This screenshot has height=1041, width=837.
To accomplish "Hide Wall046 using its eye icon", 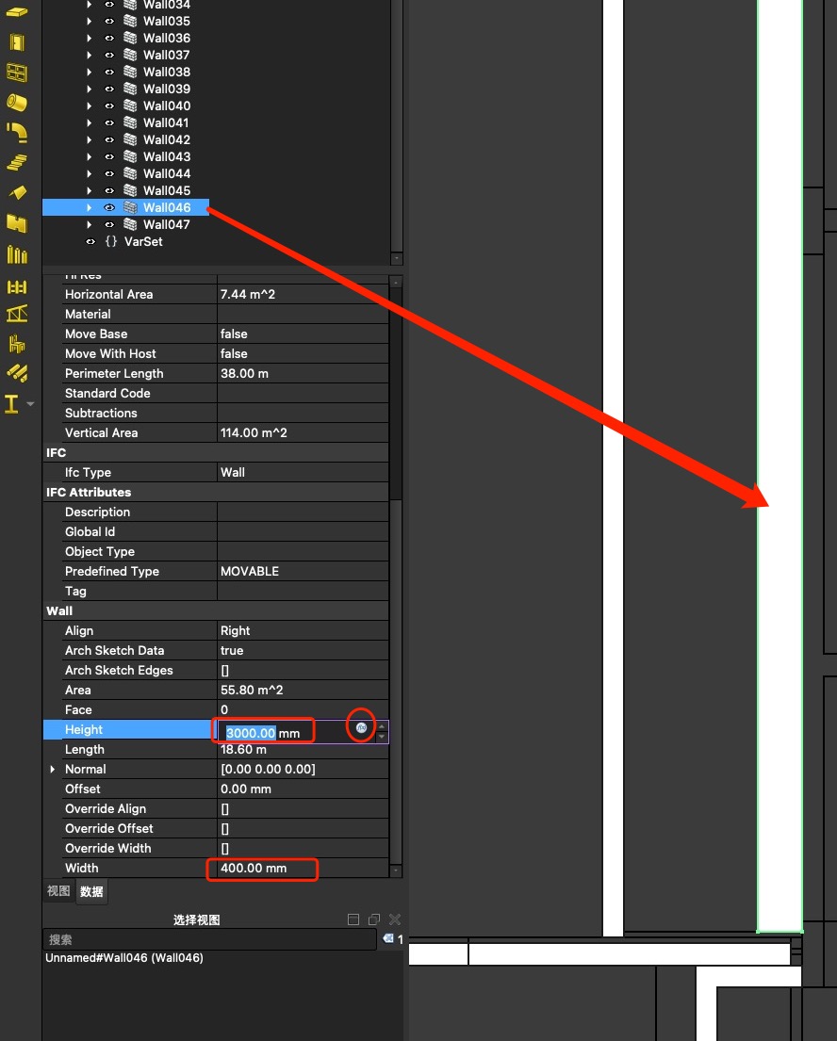I will click(109, 208).
